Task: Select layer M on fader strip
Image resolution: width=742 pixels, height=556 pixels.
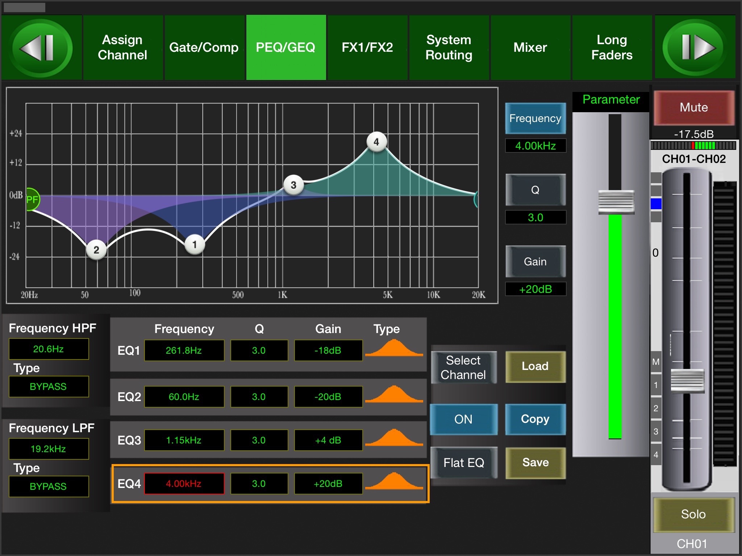Action: (x=656, y=362)
